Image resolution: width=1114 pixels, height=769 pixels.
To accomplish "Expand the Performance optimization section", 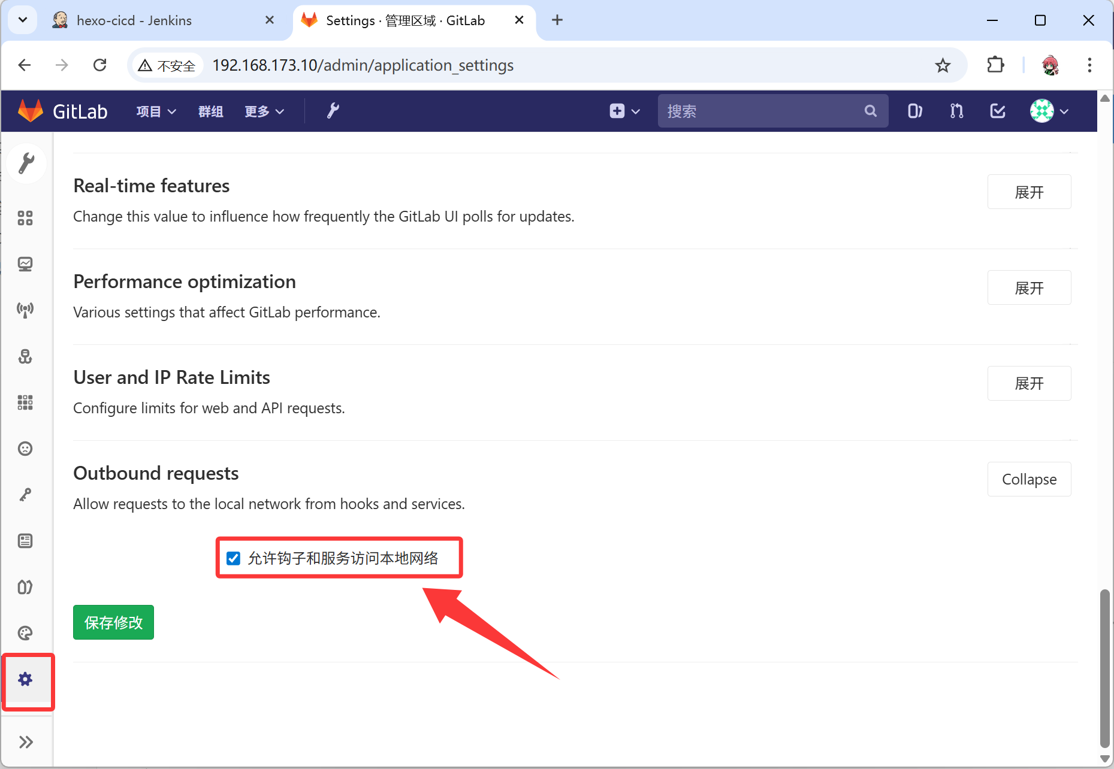I will point(1029,288).
